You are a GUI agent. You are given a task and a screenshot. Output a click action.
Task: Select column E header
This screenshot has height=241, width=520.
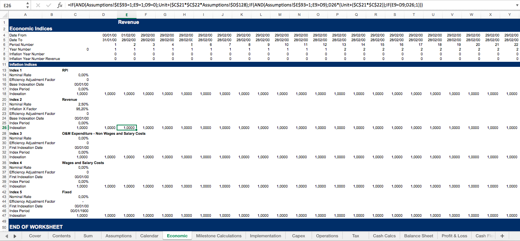(126, 14)
